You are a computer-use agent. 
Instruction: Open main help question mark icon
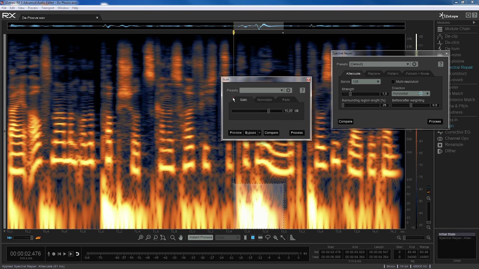[x=474, y=15]
